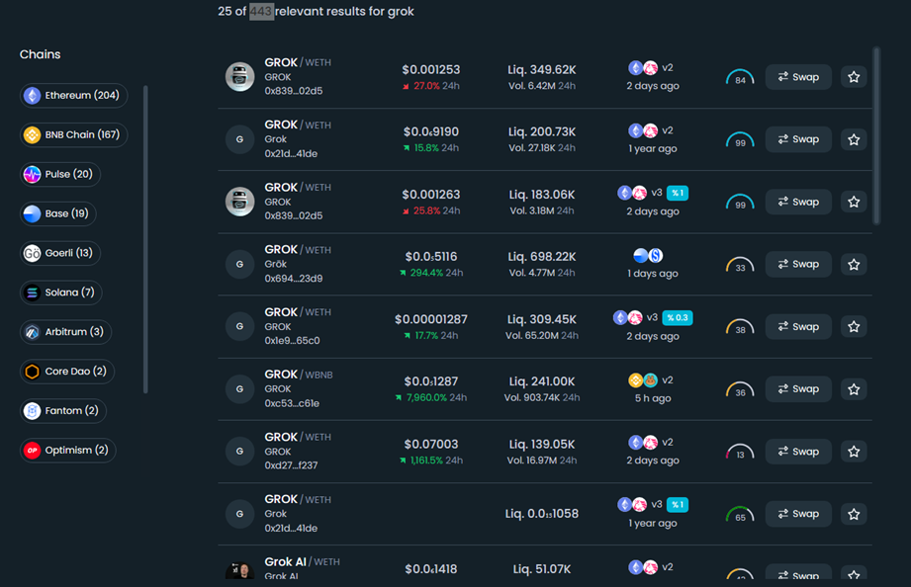911x587 pixels.
Task: Open robot token logo of $0.001253 GROK
Action: click(x=240, y=77)
